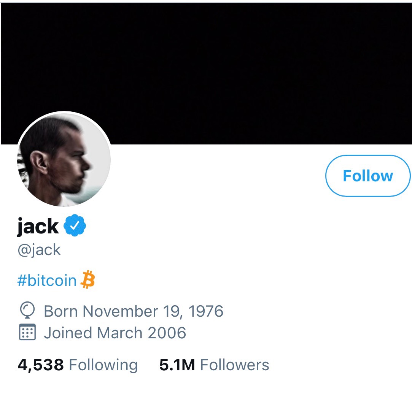Screen dimensions: 412x406
Task: Click the bold display name jack
Action: click(38, 226)
